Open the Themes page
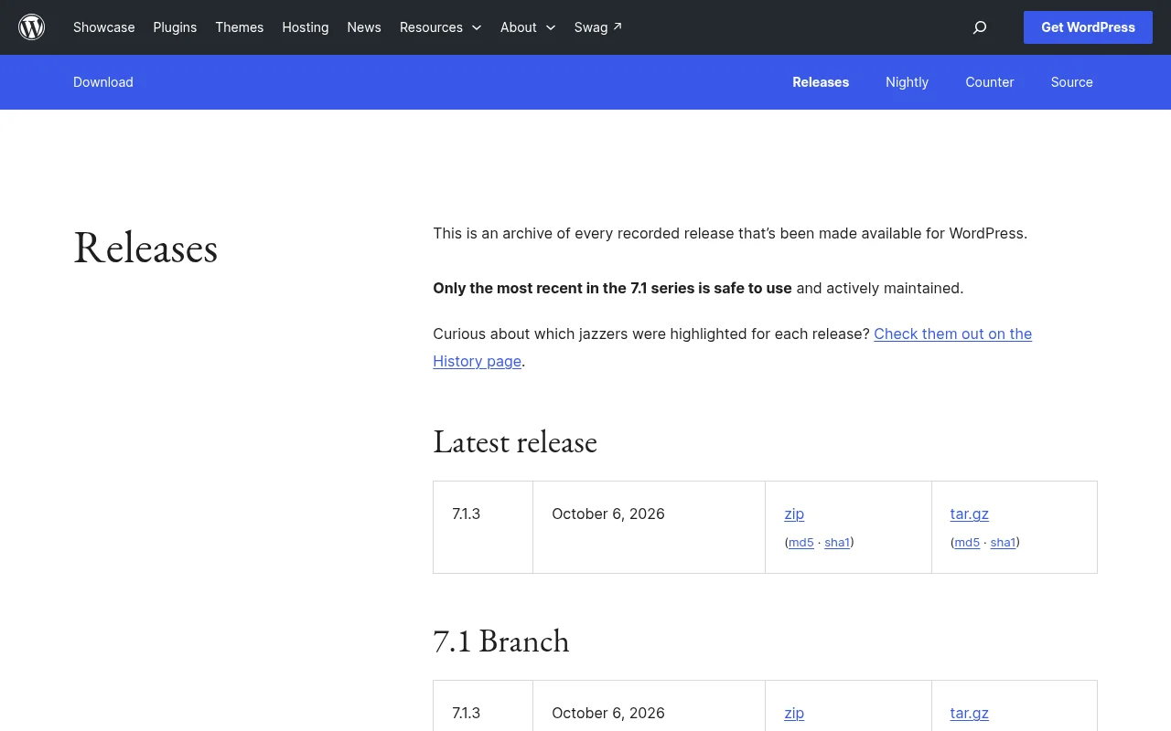The height and width of the screenshot is (731, 1171). click(x=240, y=27)
